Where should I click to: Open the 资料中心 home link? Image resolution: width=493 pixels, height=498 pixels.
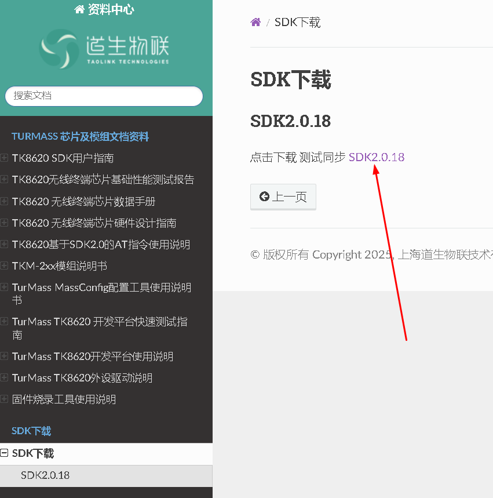[104, 9]
